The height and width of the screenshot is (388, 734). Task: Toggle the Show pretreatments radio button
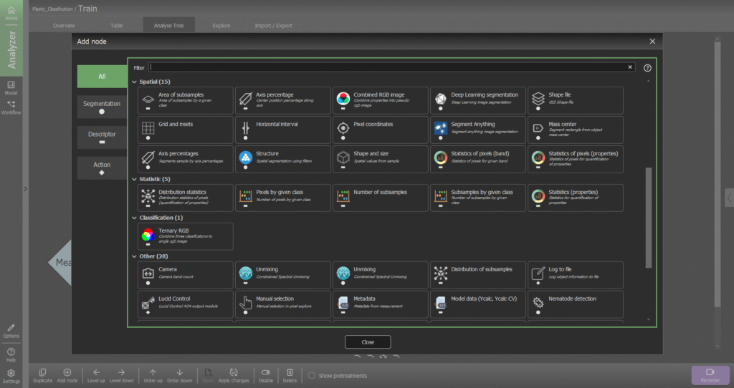(312, 375)
